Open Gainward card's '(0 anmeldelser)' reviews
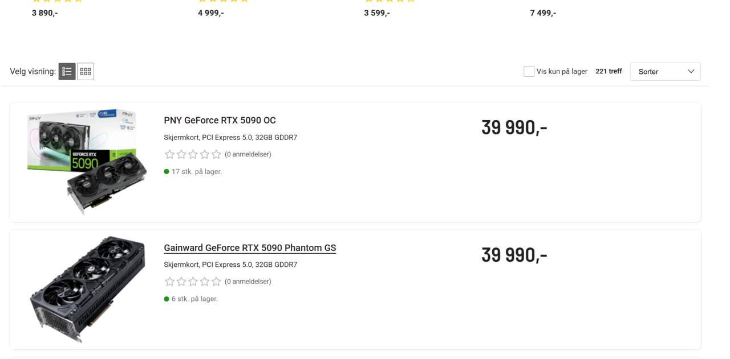 click(248, 282)
